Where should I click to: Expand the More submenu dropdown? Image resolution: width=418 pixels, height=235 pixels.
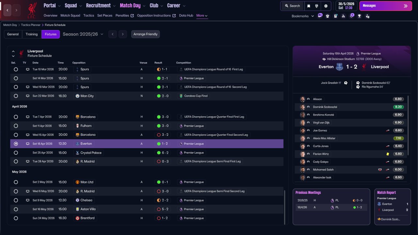(202, 16)
